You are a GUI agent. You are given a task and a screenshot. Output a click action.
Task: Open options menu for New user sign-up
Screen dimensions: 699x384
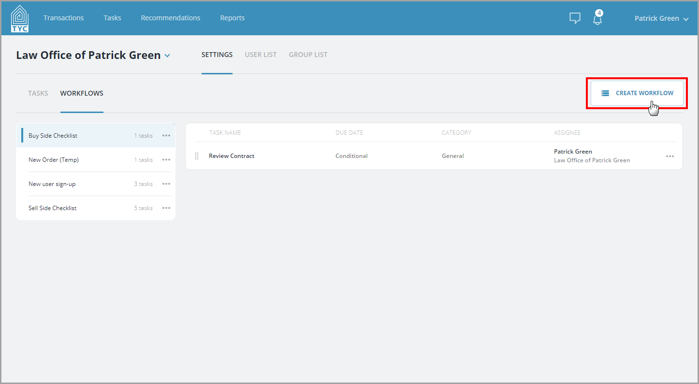pos(166,184)
